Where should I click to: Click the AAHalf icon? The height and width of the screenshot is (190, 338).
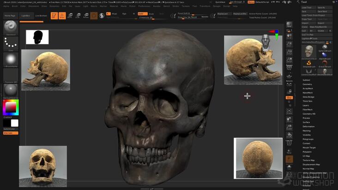[x=289, y=60]
